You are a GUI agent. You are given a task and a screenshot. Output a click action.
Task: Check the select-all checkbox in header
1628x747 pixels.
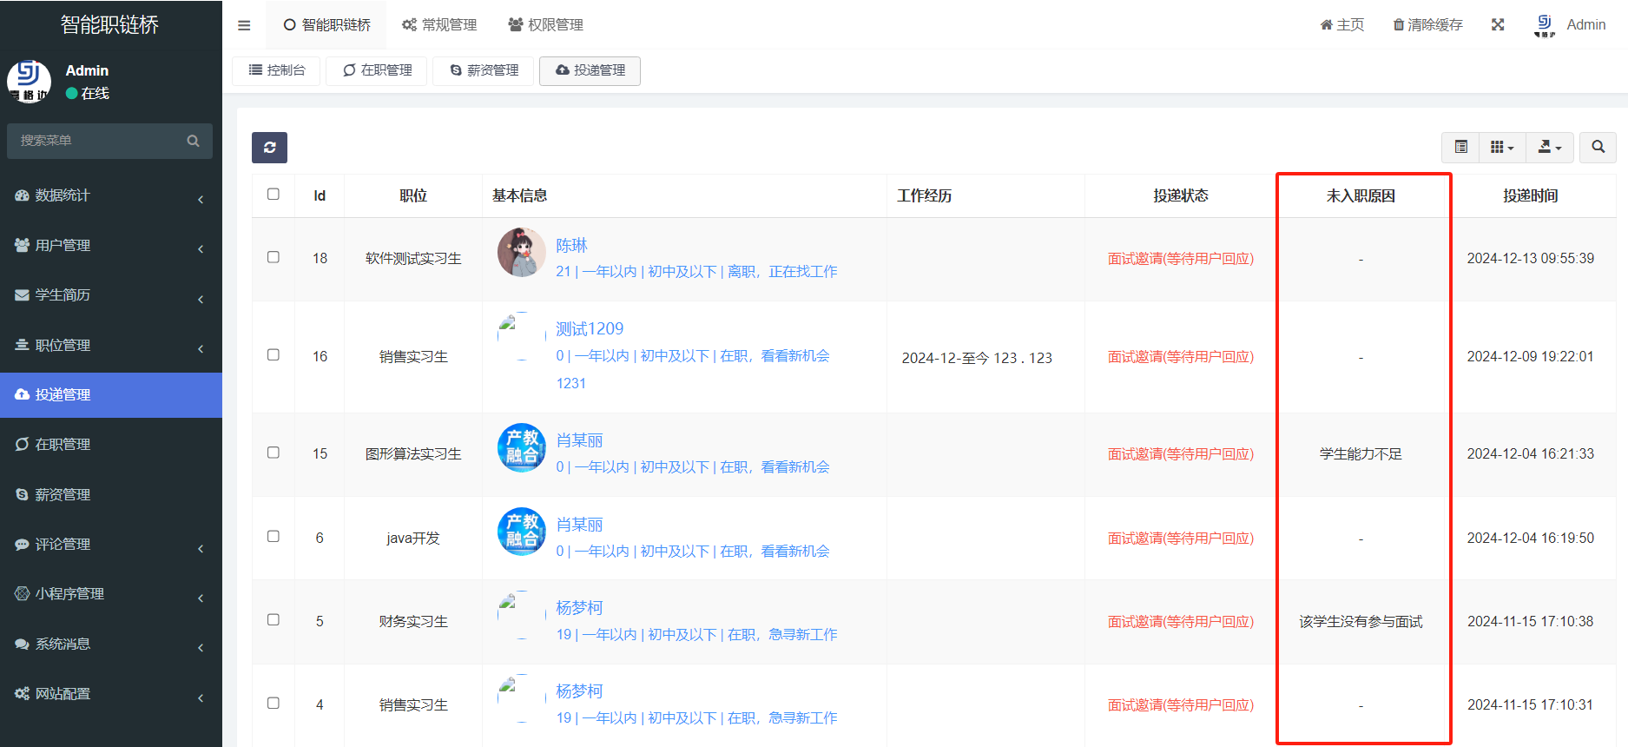pos(274,195)
